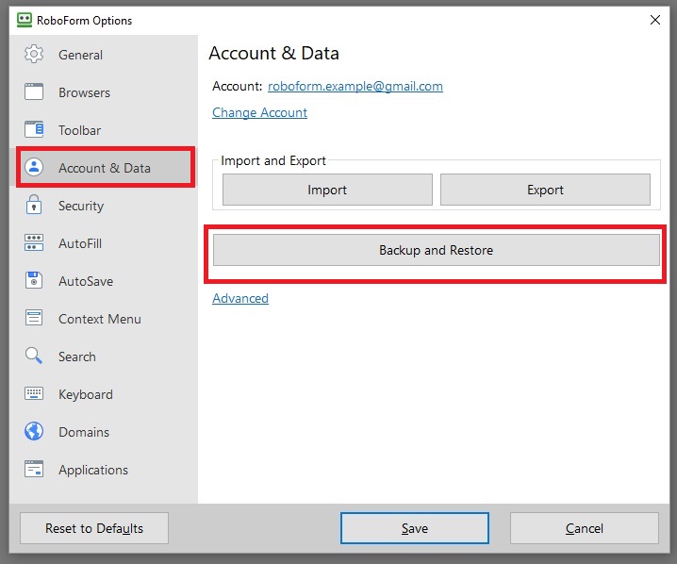
Task: Click the Applications window icon
Action: [34, 469]
